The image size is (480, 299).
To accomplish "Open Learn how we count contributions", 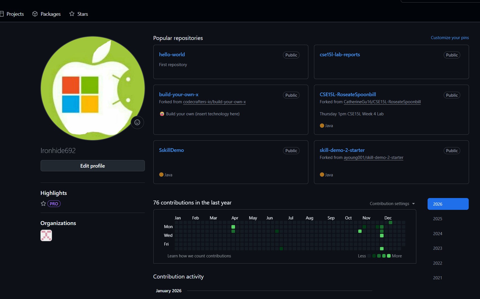I will click(x=199, y=256).
